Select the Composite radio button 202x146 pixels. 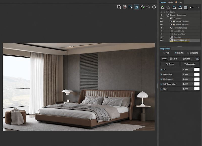(x=188, y=53)
